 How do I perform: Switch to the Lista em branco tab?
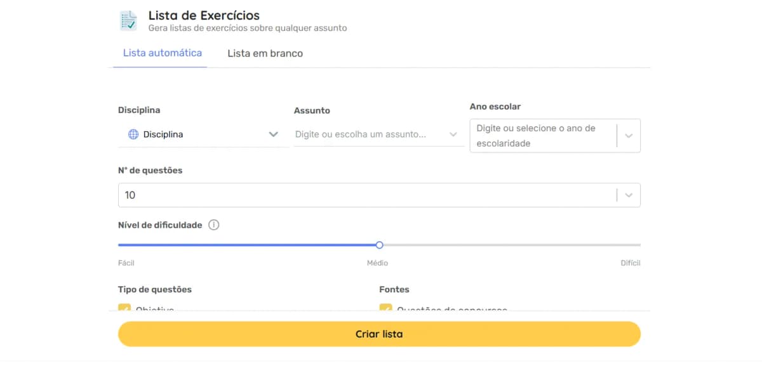click(x=265, y=54)
